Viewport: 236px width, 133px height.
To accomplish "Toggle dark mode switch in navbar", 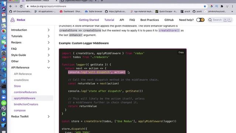I will click(200, 20).
